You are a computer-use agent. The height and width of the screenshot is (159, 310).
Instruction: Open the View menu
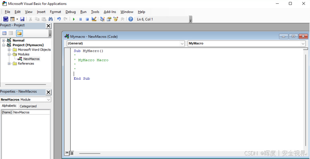pyautogui.click(x=29, y=12)
